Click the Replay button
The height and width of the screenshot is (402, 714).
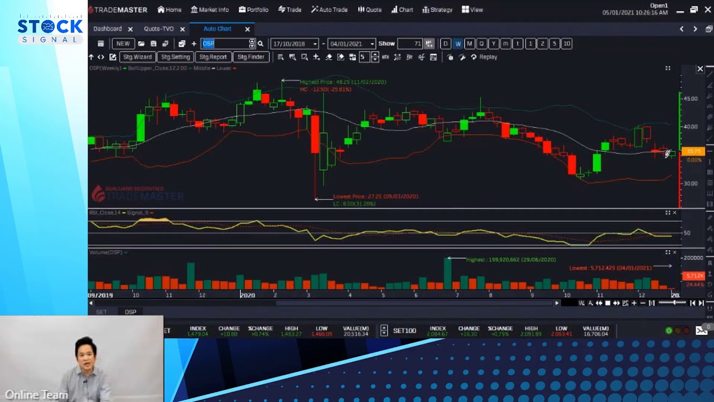[484, 57]
